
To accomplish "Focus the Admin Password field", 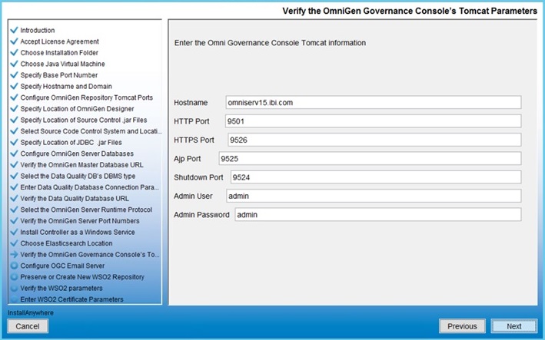I will [x=378, y=215].
